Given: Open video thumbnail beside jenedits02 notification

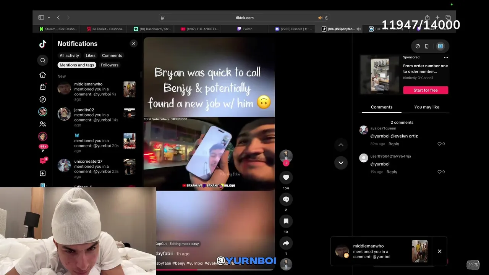Looking at the screenshot, I should tap(130, 113).
